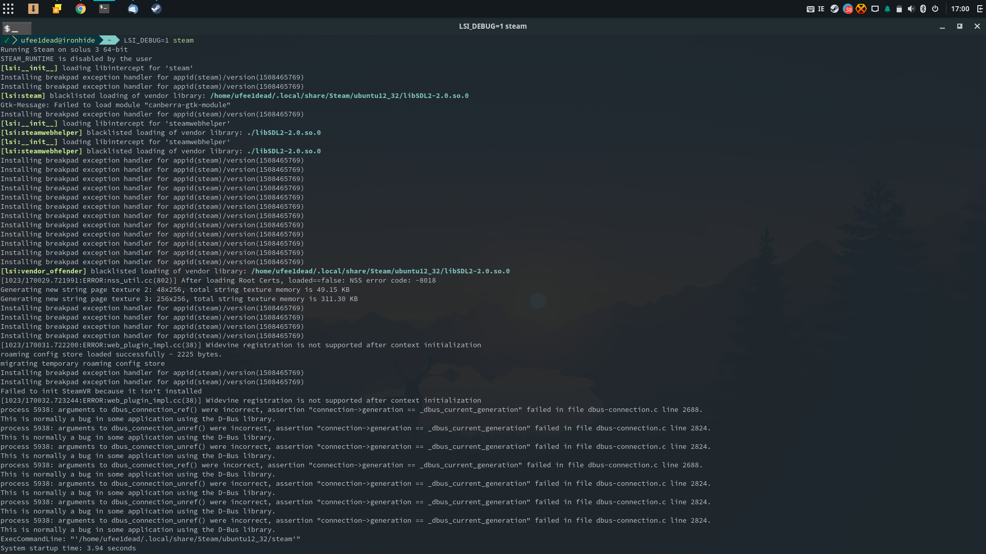Click the Steam tray icon
This screenshot has height=554, width=986.
coord(835,9)
